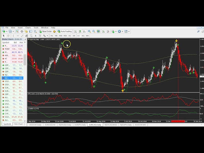Select the highlighted NZ symbol row
Screen dimensions: 204x153
pyautogui.click(x=13, y=78)
